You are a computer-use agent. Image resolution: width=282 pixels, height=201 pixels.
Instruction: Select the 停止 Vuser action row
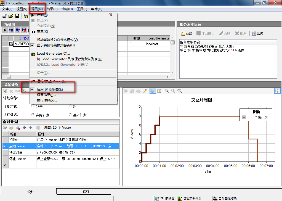(61, 159)
